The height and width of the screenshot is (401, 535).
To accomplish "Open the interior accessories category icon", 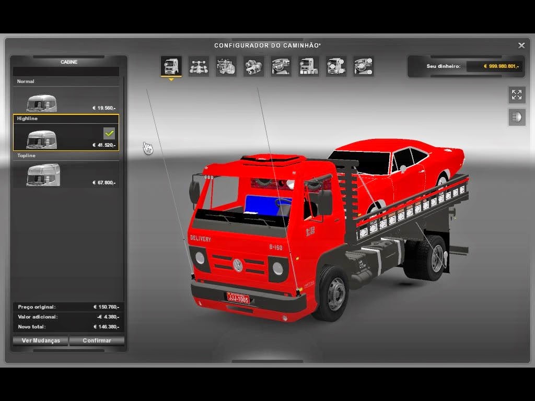I will (364, 66).
